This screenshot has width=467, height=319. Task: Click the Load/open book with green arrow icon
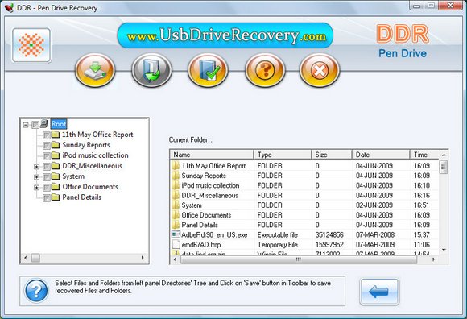151,70
